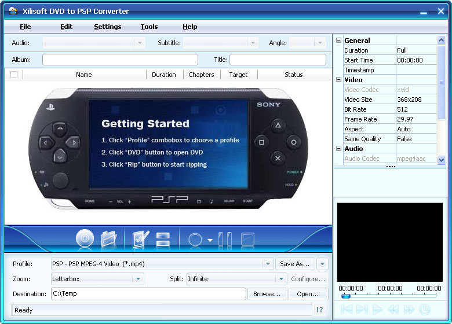Skip to next chapter in preview player
The height and width of the screenshot is (324, 452).
click(362, 310)
